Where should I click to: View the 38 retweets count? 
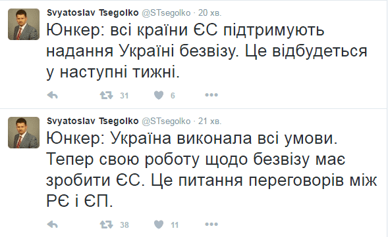click(x=125, y=225)
